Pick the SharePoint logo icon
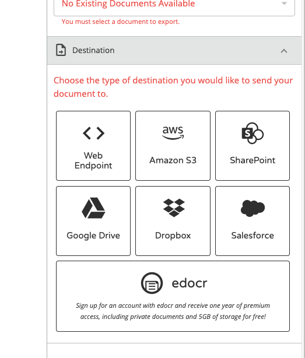 (253, 133)
